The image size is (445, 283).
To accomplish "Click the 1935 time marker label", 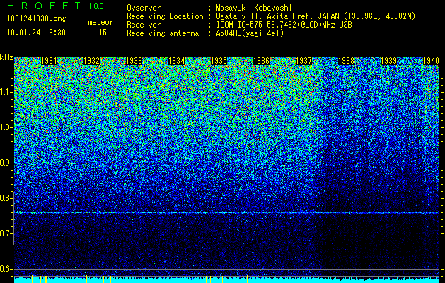I will [219, 61].
